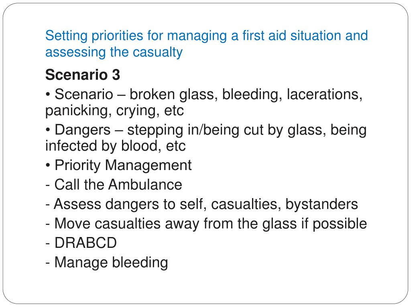The height and width of the screenshot is (308, 411).
Task: Click the word 'Dangers' at bullet start
Action: (x=83, y=130)
